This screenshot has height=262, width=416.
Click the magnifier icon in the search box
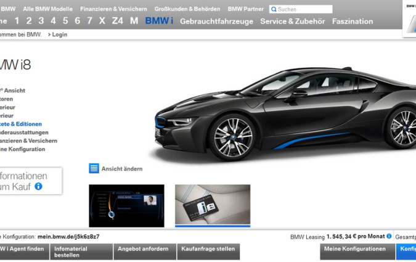274,9
